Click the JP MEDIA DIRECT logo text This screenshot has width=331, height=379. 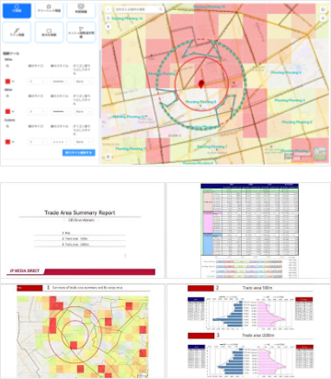click(25, 270)
